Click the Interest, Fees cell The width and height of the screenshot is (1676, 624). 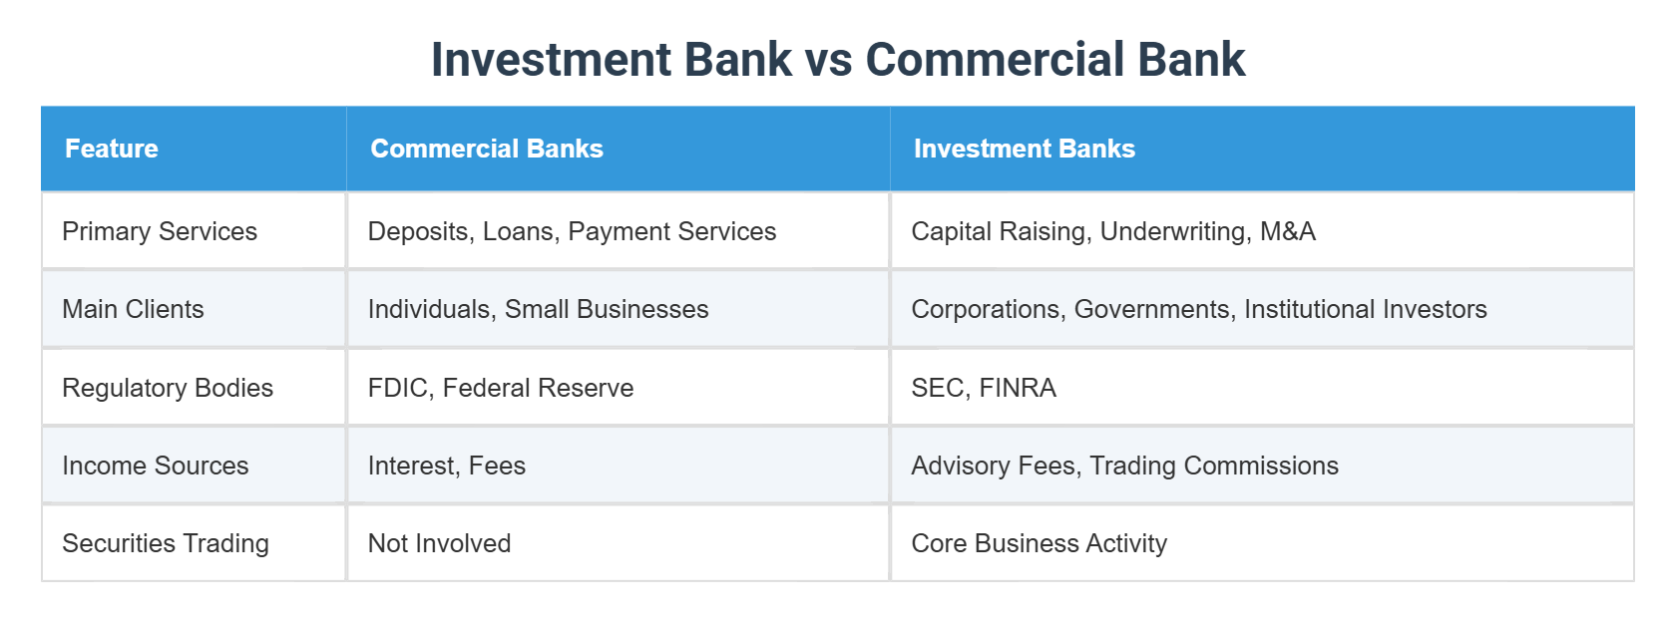[x=618, y=466]
